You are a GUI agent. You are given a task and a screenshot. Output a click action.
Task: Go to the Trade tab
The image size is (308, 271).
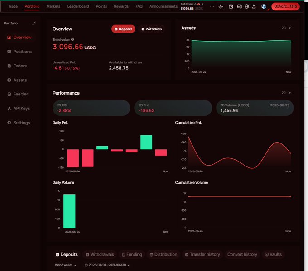coord(13,6)
